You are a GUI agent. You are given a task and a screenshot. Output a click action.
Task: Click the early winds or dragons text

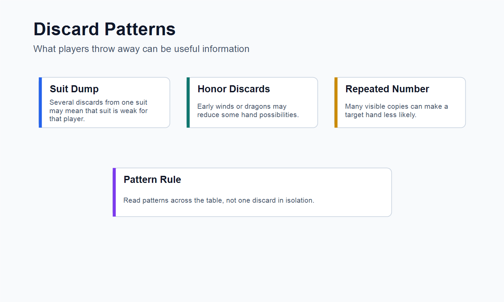tap(248, 110)
